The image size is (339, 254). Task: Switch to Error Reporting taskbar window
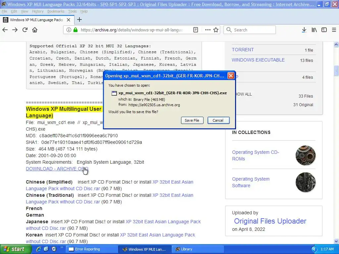(92, 249)
